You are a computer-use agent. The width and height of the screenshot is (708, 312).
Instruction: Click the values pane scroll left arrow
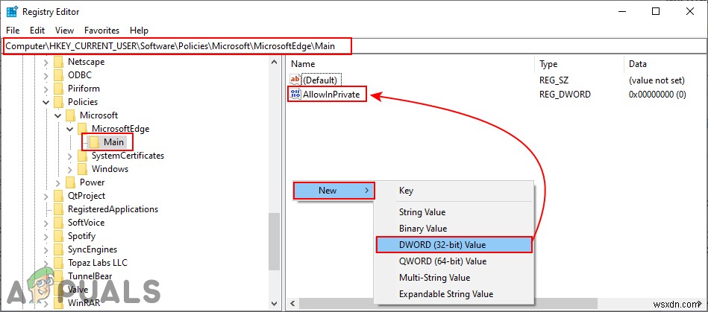click(292, 304)
